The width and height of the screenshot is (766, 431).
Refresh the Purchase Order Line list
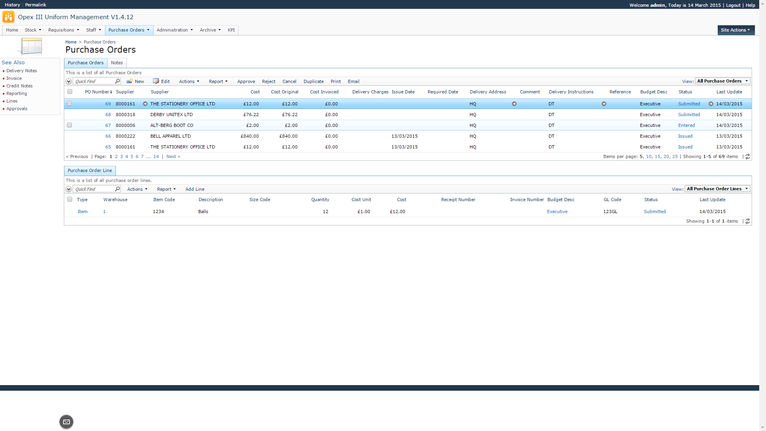coord(748,221)
